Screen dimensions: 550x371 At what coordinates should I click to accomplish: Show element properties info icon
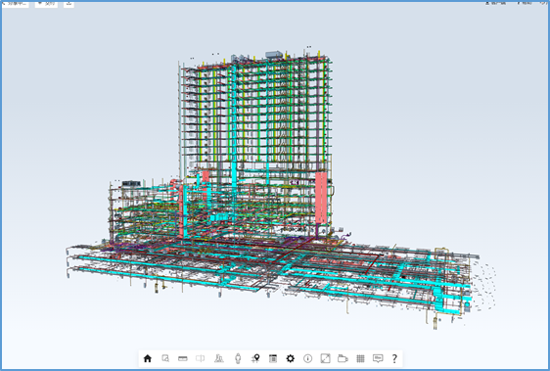307,358
